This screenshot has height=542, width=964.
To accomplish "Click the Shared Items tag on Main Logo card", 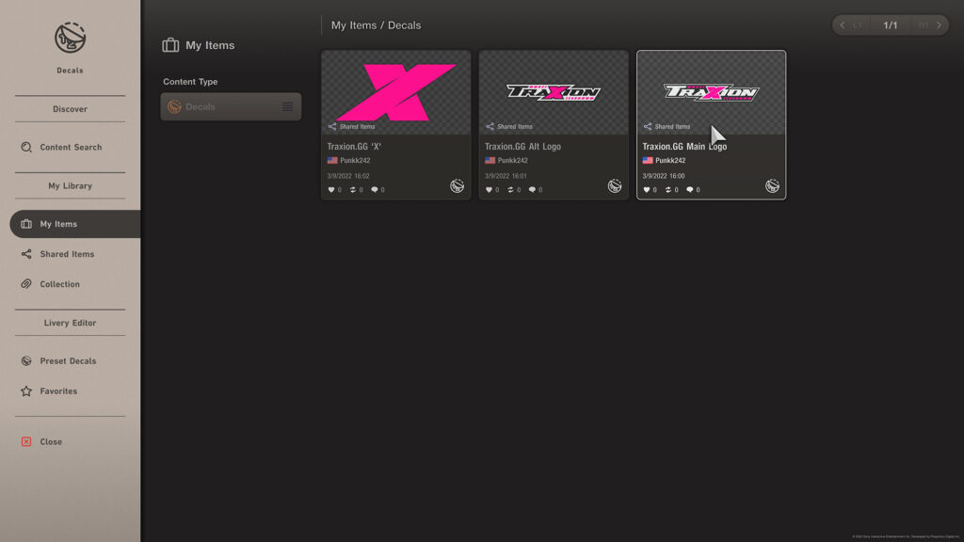I will (667, 127).
